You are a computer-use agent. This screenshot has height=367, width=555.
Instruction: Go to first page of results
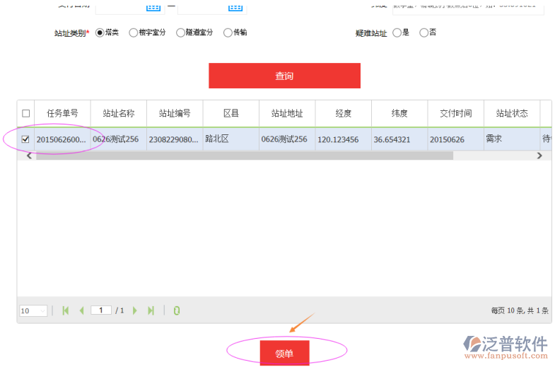click(x=66, y=310)
